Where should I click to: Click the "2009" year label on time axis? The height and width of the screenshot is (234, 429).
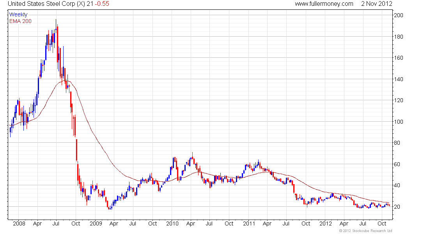[96, 223]
